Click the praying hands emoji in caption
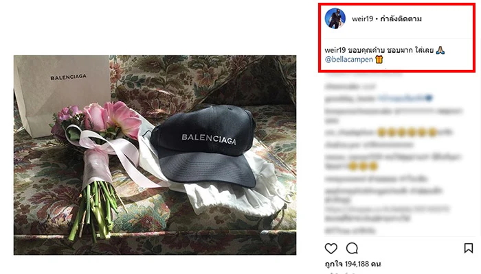Screen dimensions: 481x274 coord(440,50)
